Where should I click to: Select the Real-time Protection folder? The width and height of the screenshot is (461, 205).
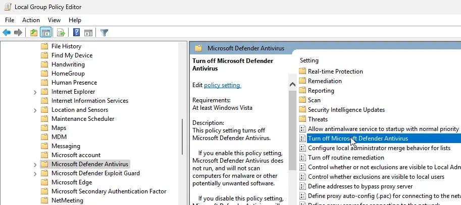click(x=335, y=72)
